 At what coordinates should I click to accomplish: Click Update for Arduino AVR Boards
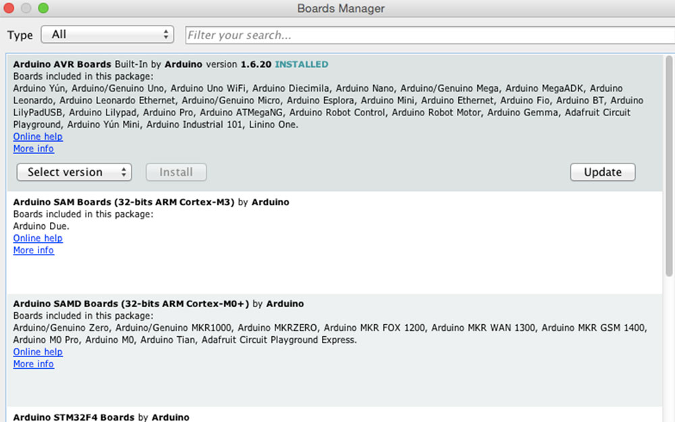(x=603, y=172)
